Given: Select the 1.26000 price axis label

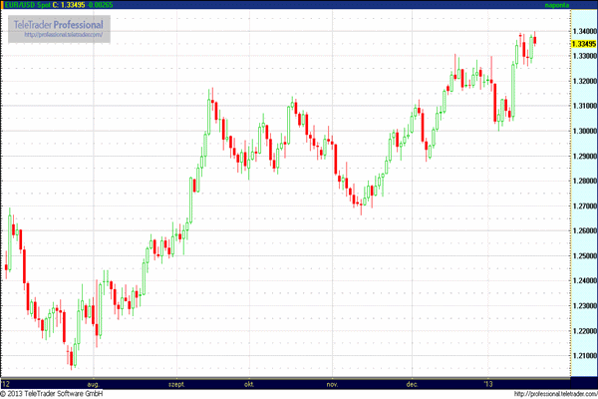Looking at the screenshot, I should (x=585, y=230).
